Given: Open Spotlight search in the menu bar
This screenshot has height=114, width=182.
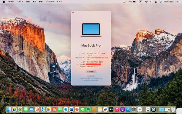Looking at the screenshot, I should coord(151,2).
